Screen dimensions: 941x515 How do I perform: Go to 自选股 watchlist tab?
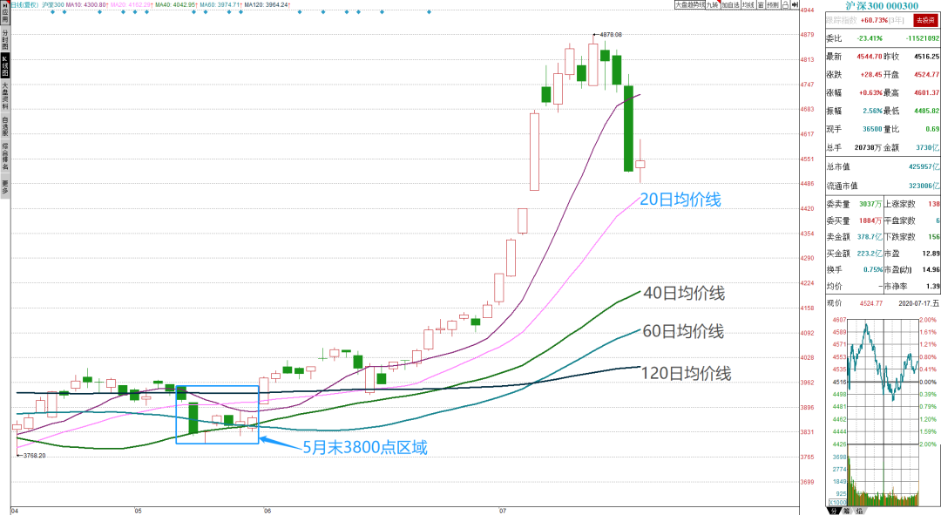tap(5, 126)
